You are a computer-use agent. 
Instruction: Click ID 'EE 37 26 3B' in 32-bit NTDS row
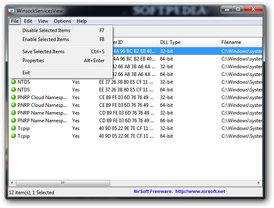pyautogui.click(x=126, y=82)
